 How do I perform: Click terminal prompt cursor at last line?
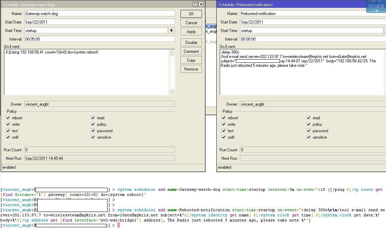pos(118,225)
